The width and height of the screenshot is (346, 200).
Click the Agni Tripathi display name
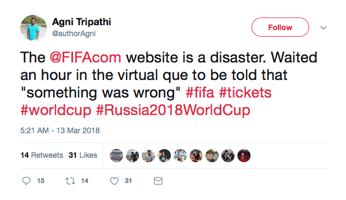[x=81, y=22]
